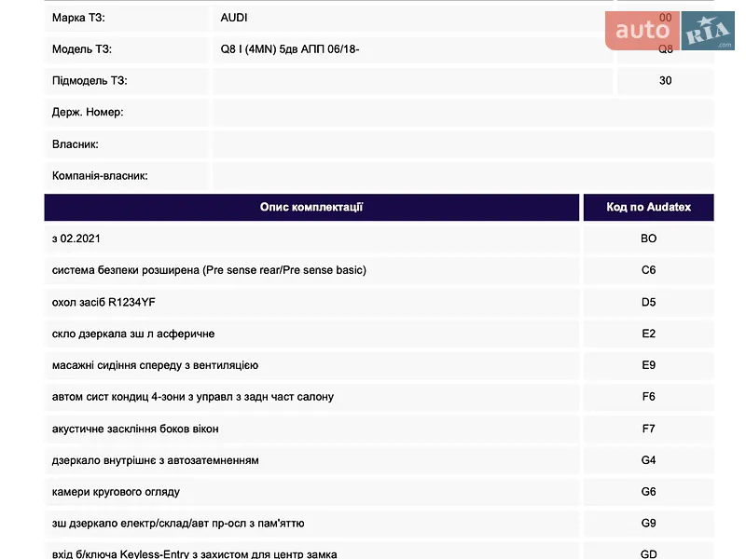This screenshot has width=746, height=559.
Task: Select Audatex code 'E2'
Action: point(648,334)
